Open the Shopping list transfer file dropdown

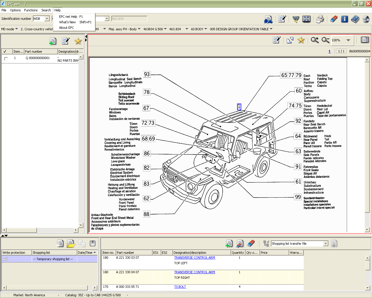point(326,244)
